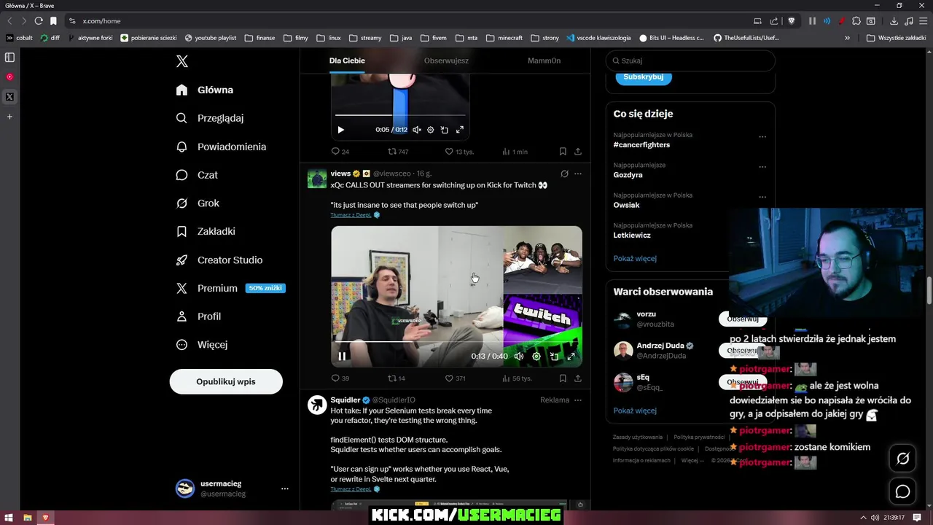Open more options on Squidler ad
The width and height of the screenshot is (933, 525).
tap(578, 400)
